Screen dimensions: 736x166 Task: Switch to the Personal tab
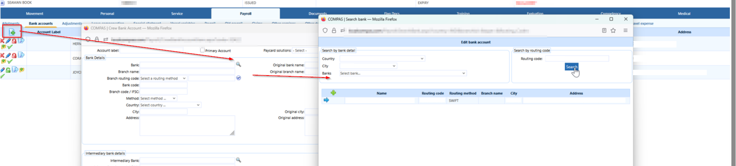[107, 13]
